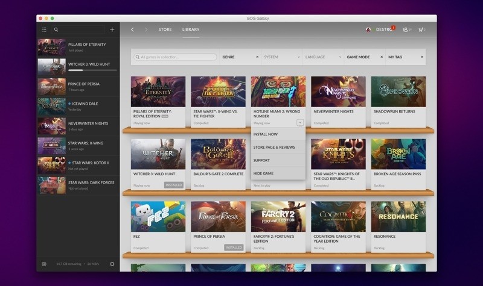
Task: Click 'Resonance' title under its cover
Action: [385, 237]
